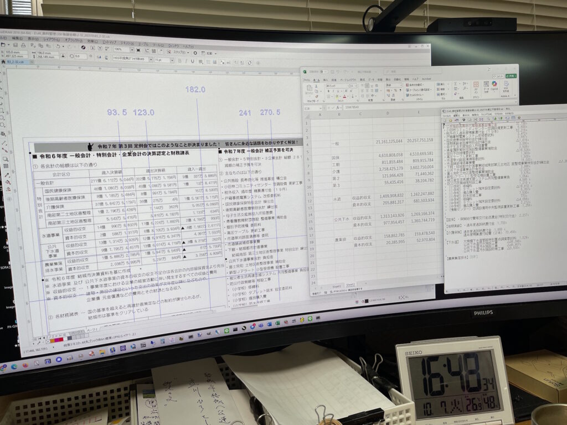Open the テキスト menu in CorelDRAW
Screen dimensions: 567x425
[127, 42]
